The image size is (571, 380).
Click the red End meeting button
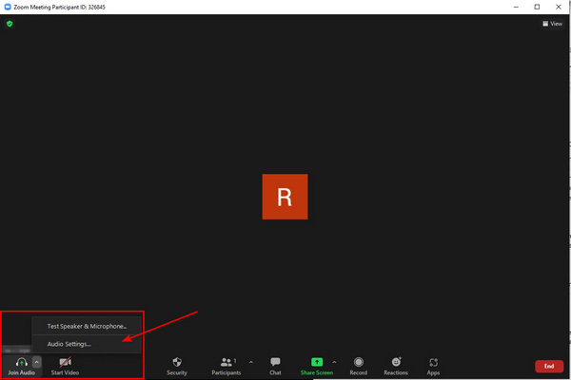[x=549, y=366]
